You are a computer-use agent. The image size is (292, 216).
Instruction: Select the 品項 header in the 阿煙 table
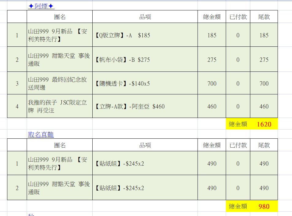tap(145, 17)
